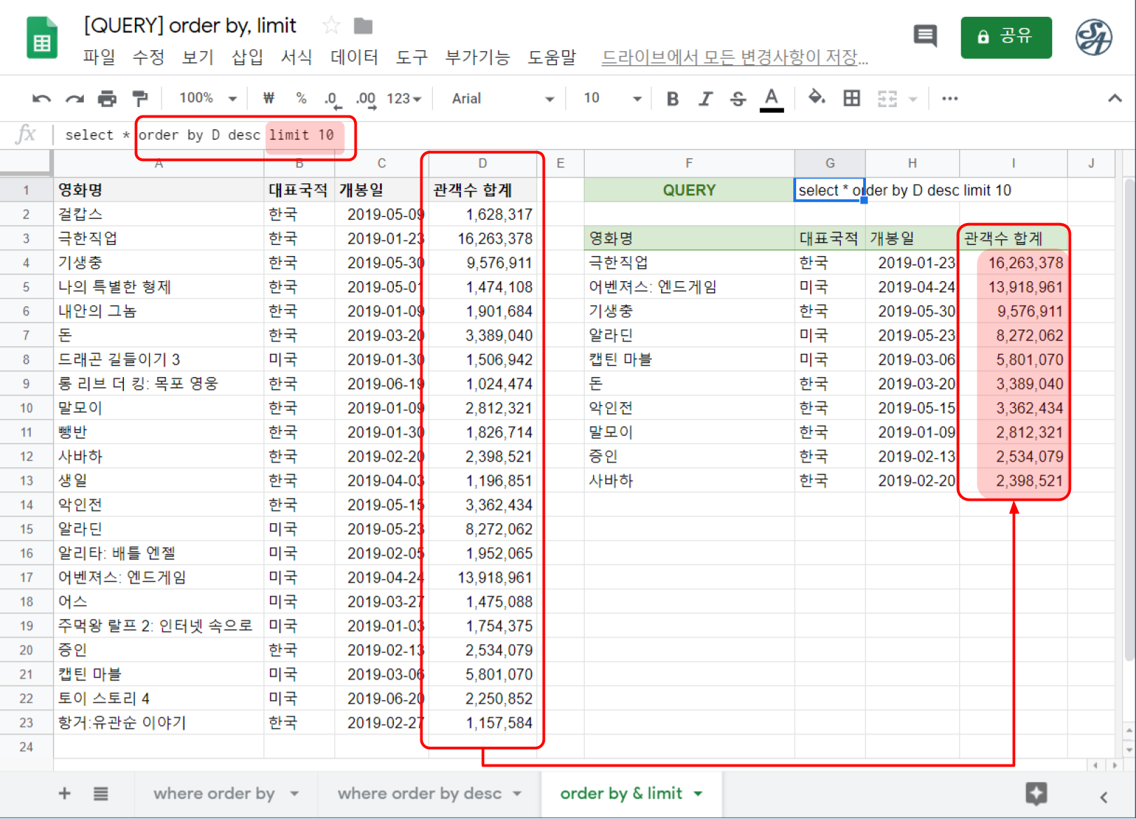The image size is (1136, 819).
Task: Toggle bold formatting
Action: click(672, 99)
